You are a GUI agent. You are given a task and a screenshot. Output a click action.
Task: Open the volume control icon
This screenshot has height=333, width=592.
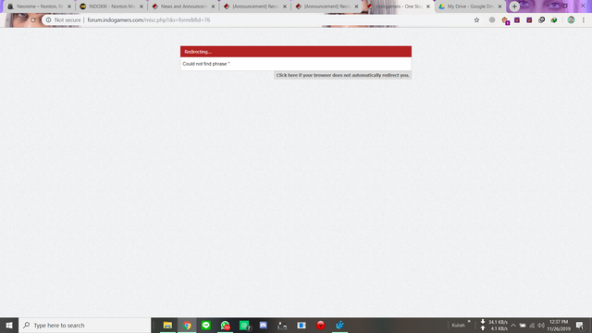coord(541,325)
